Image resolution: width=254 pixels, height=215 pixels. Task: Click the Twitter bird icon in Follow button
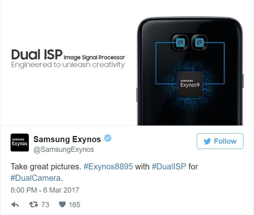point(207,141)
